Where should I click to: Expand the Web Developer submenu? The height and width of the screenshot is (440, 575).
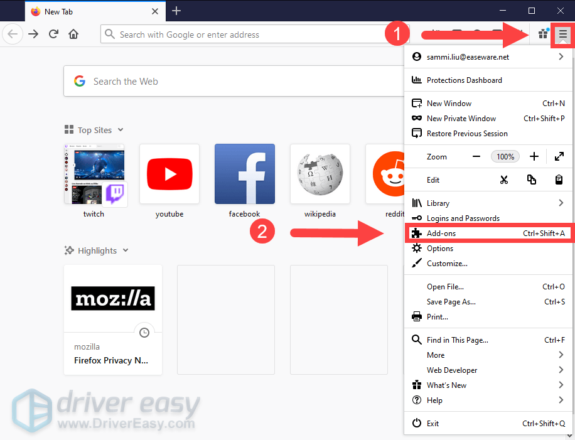pyautogui.click(x=561, y=370)
